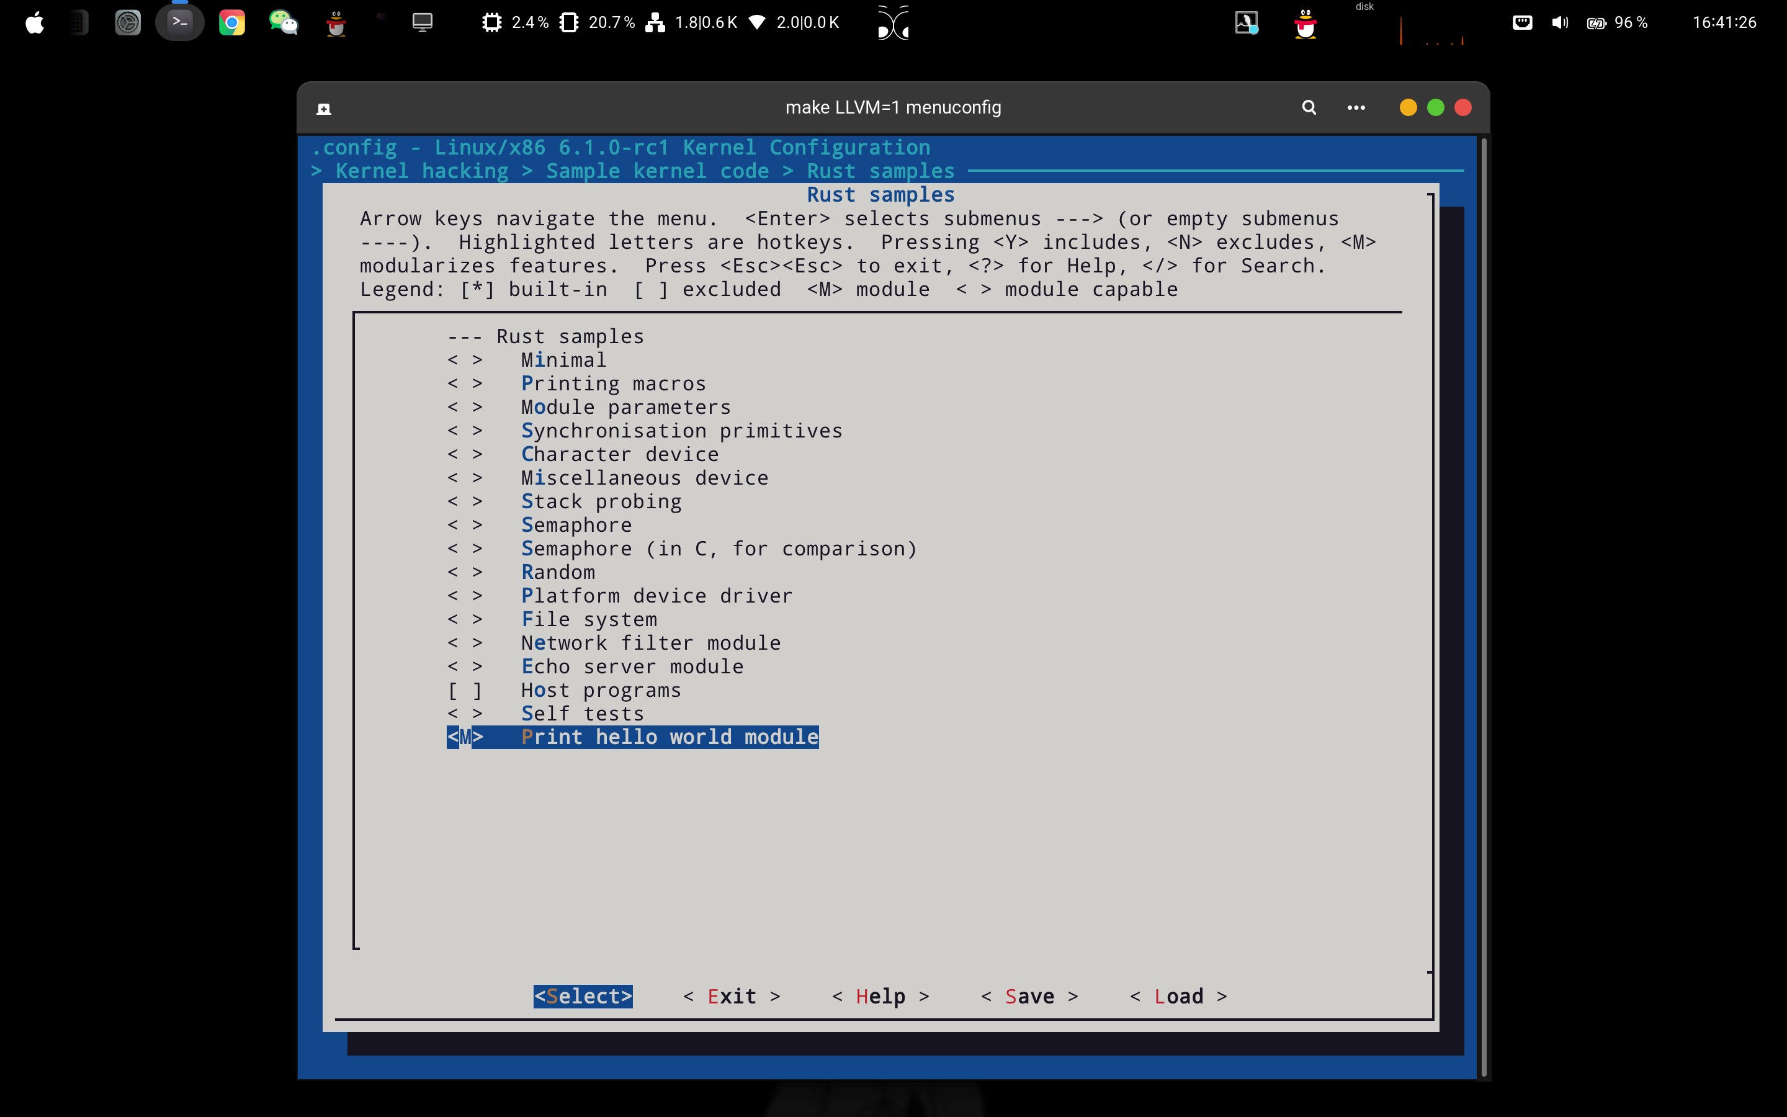Click the speaker volume icon
Viewport: 1787px width, 1117px height.
coord(1559,22)
